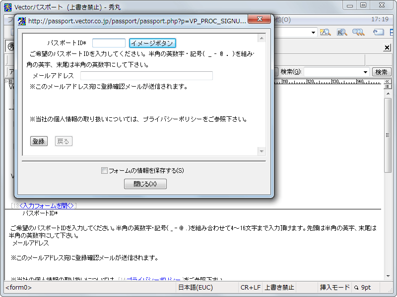Open the toolbar combo box dropdown arrow
Viewport: 397px width, 297px height.
click(x=313, y=33)
